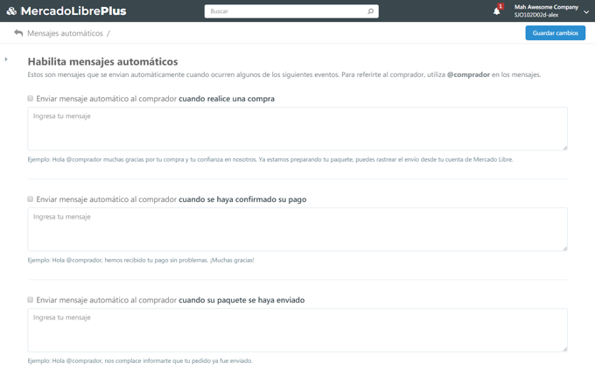Click the magnifier icon in search bar

(370, 11)
